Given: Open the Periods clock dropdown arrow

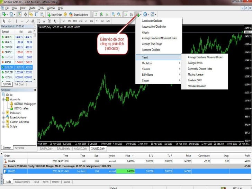Looking at the screenshot, I should (x=148, y=15).
